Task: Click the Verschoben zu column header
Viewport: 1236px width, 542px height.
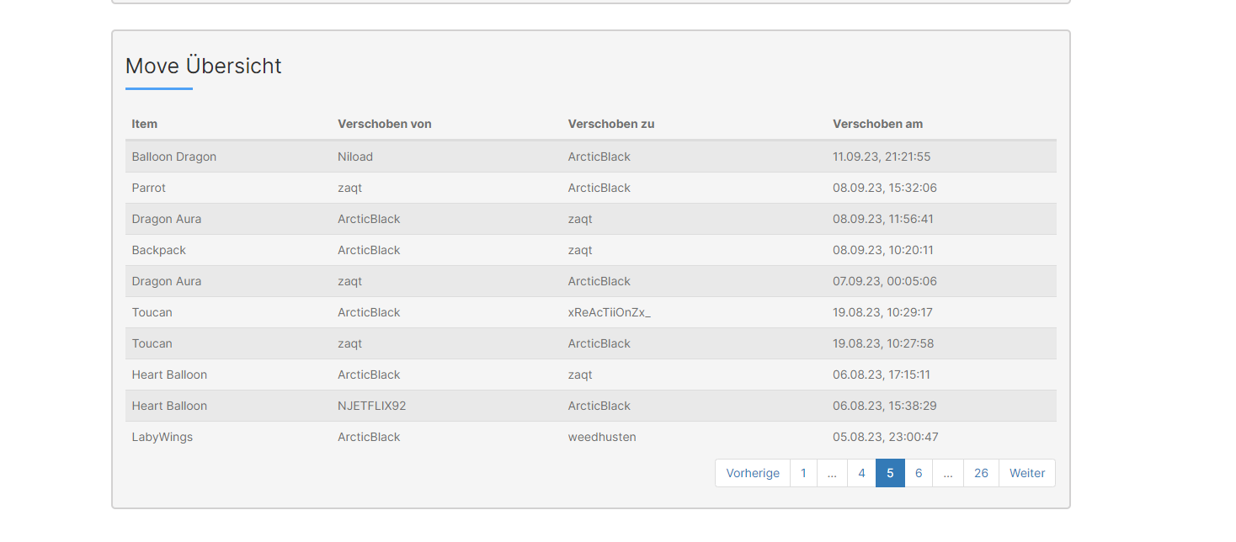Action: (611, 124)
